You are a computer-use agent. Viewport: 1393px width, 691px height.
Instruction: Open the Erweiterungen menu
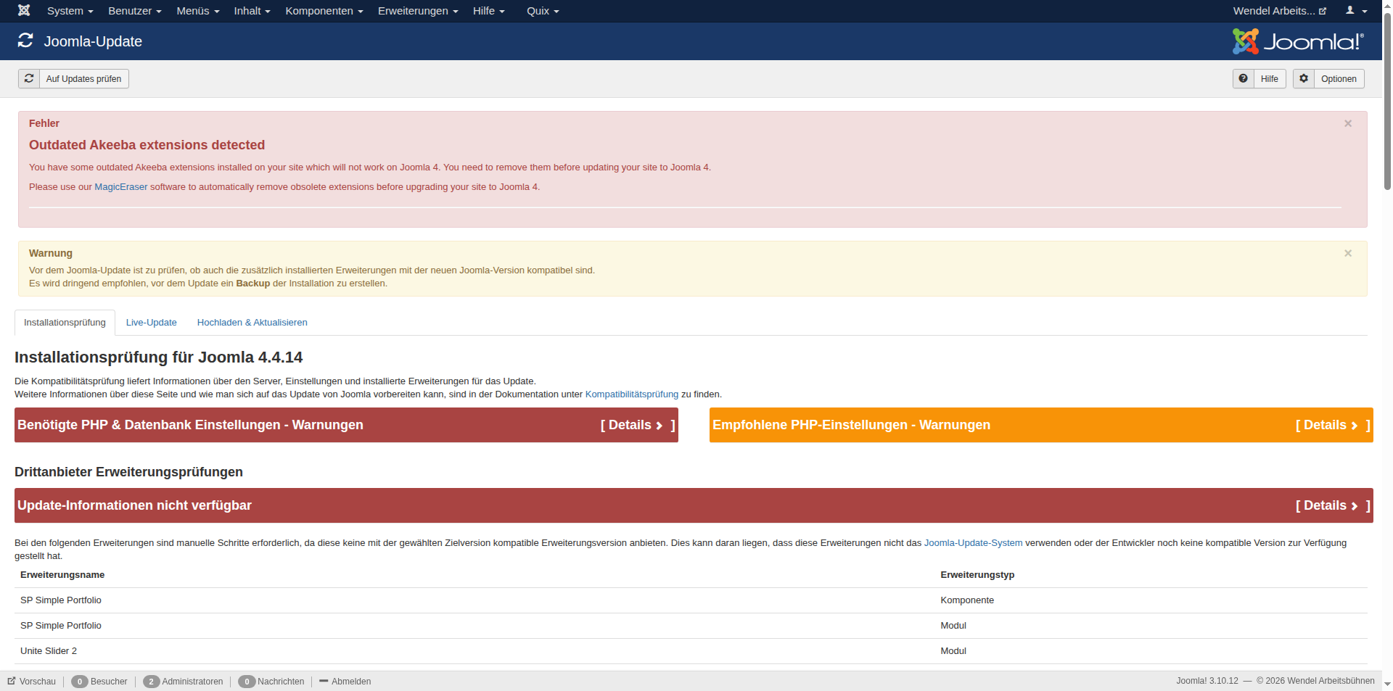(x=417, y=10)
